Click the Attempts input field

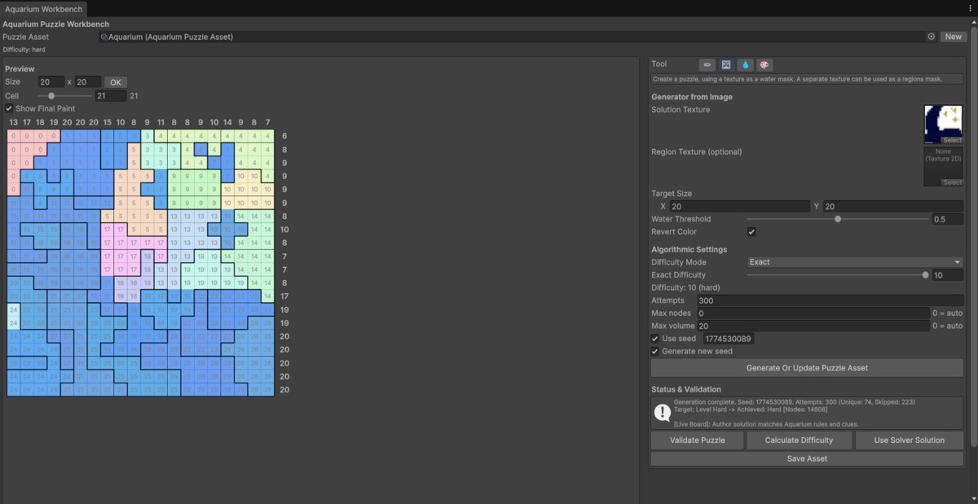(x=830, y=300)
